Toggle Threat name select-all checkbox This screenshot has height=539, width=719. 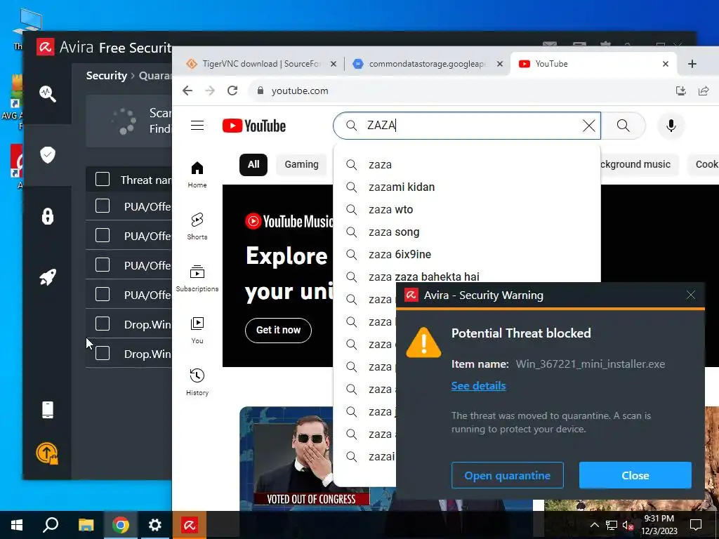pyautogui.click(x=103, y=179)
